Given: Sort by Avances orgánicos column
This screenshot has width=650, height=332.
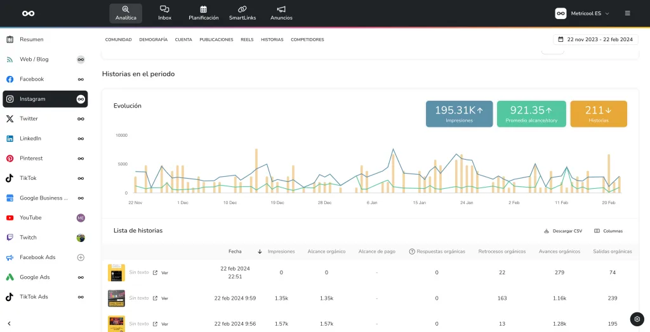Looking at the screenshot, I should click(560, 252).
